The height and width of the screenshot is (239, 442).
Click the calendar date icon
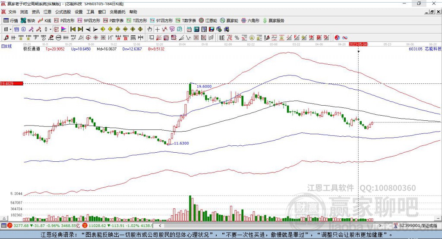189,29
